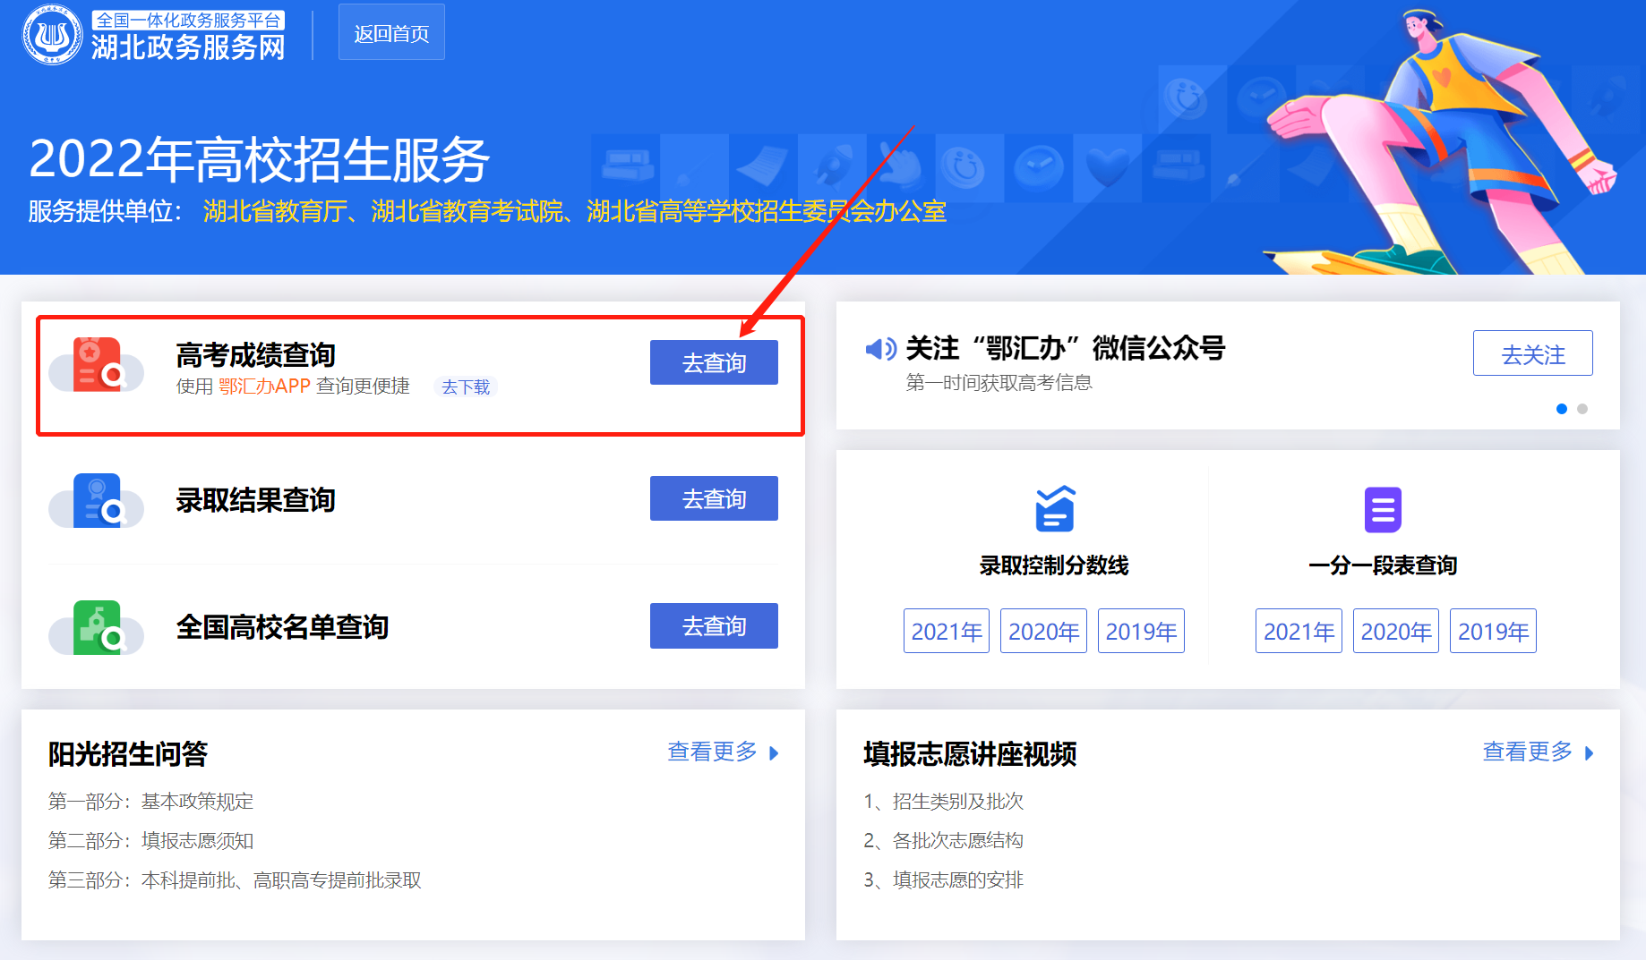
Task: Select 2021年 under 录取控制分数线
Action: [947, 631]
